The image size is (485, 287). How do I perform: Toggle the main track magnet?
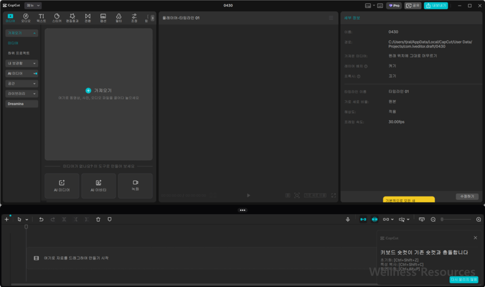[363, 219]
